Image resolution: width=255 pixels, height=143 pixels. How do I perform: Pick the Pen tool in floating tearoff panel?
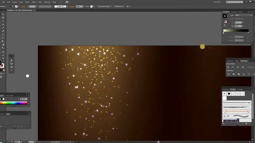tap(12, 60)
